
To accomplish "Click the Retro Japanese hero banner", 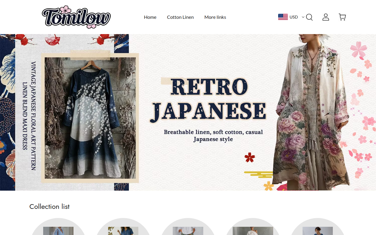I will point(188,112).
